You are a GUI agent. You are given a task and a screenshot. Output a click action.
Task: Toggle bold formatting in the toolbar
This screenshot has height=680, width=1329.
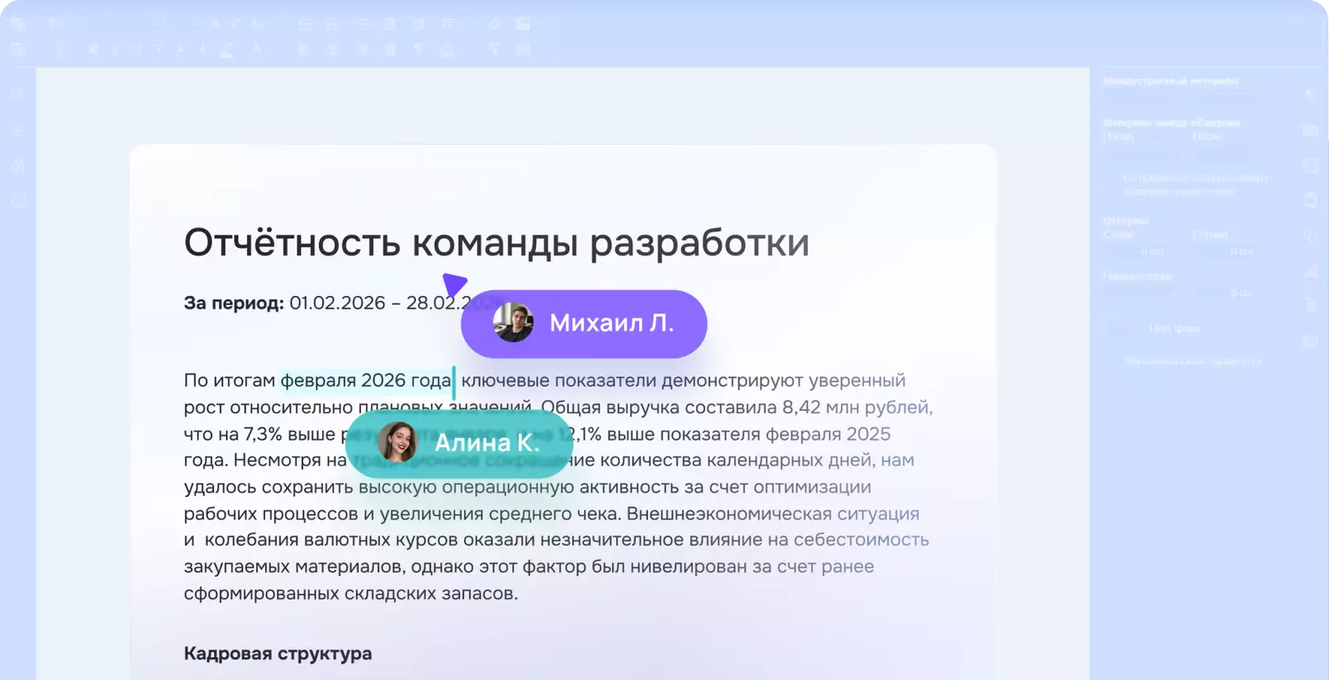click(x=93, y=50)
